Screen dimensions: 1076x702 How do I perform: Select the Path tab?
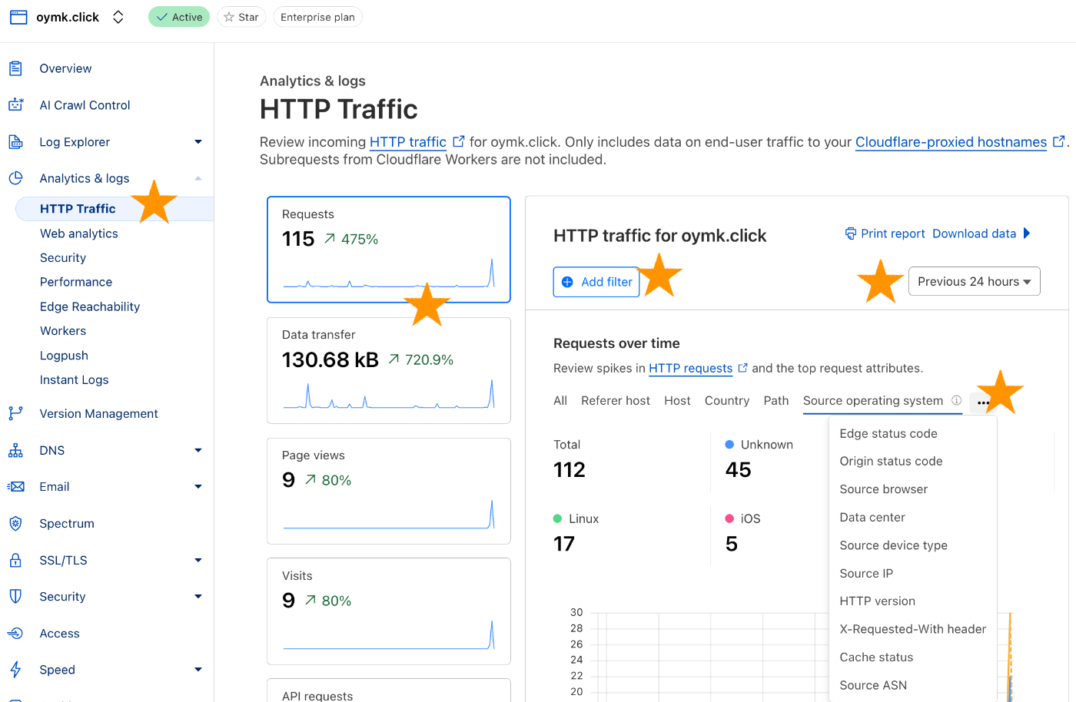776,400
